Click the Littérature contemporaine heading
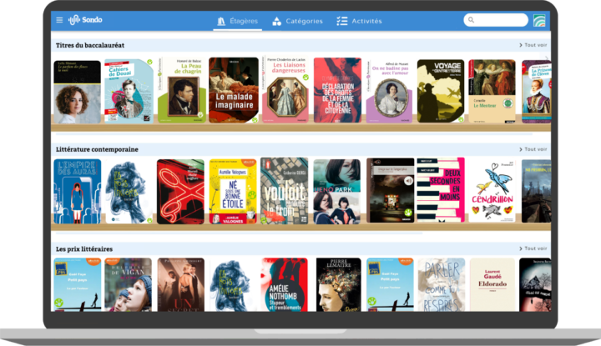601x346 pixels. [x=97, y=149]
